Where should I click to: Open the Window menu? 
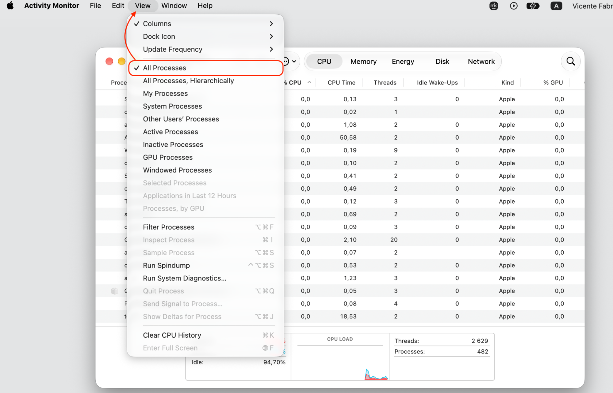tap(174, 6)
